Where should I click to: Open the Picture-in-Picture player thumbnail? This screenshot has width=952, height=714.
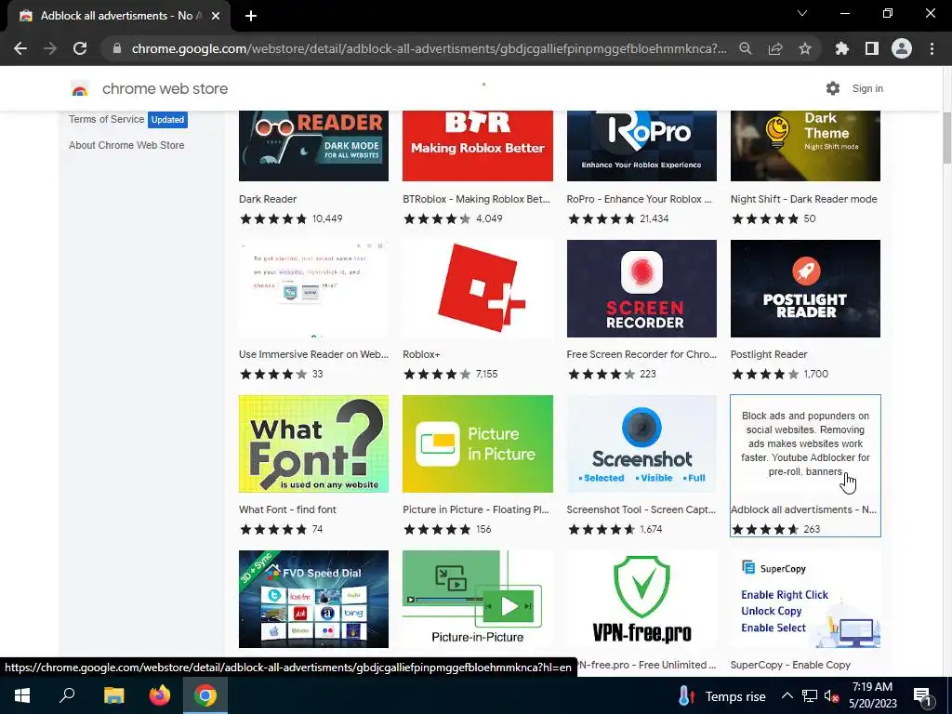tap(477, 600)
